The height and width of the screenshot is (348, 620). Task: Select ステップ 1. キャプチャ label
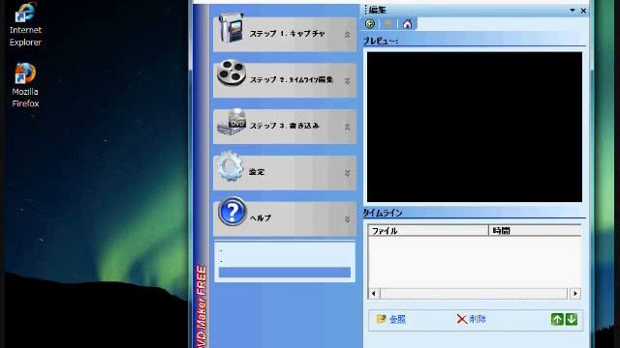287,34
